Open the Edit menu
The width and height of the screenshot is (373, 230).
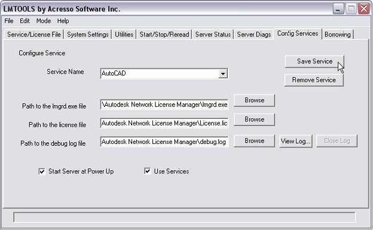25,21
